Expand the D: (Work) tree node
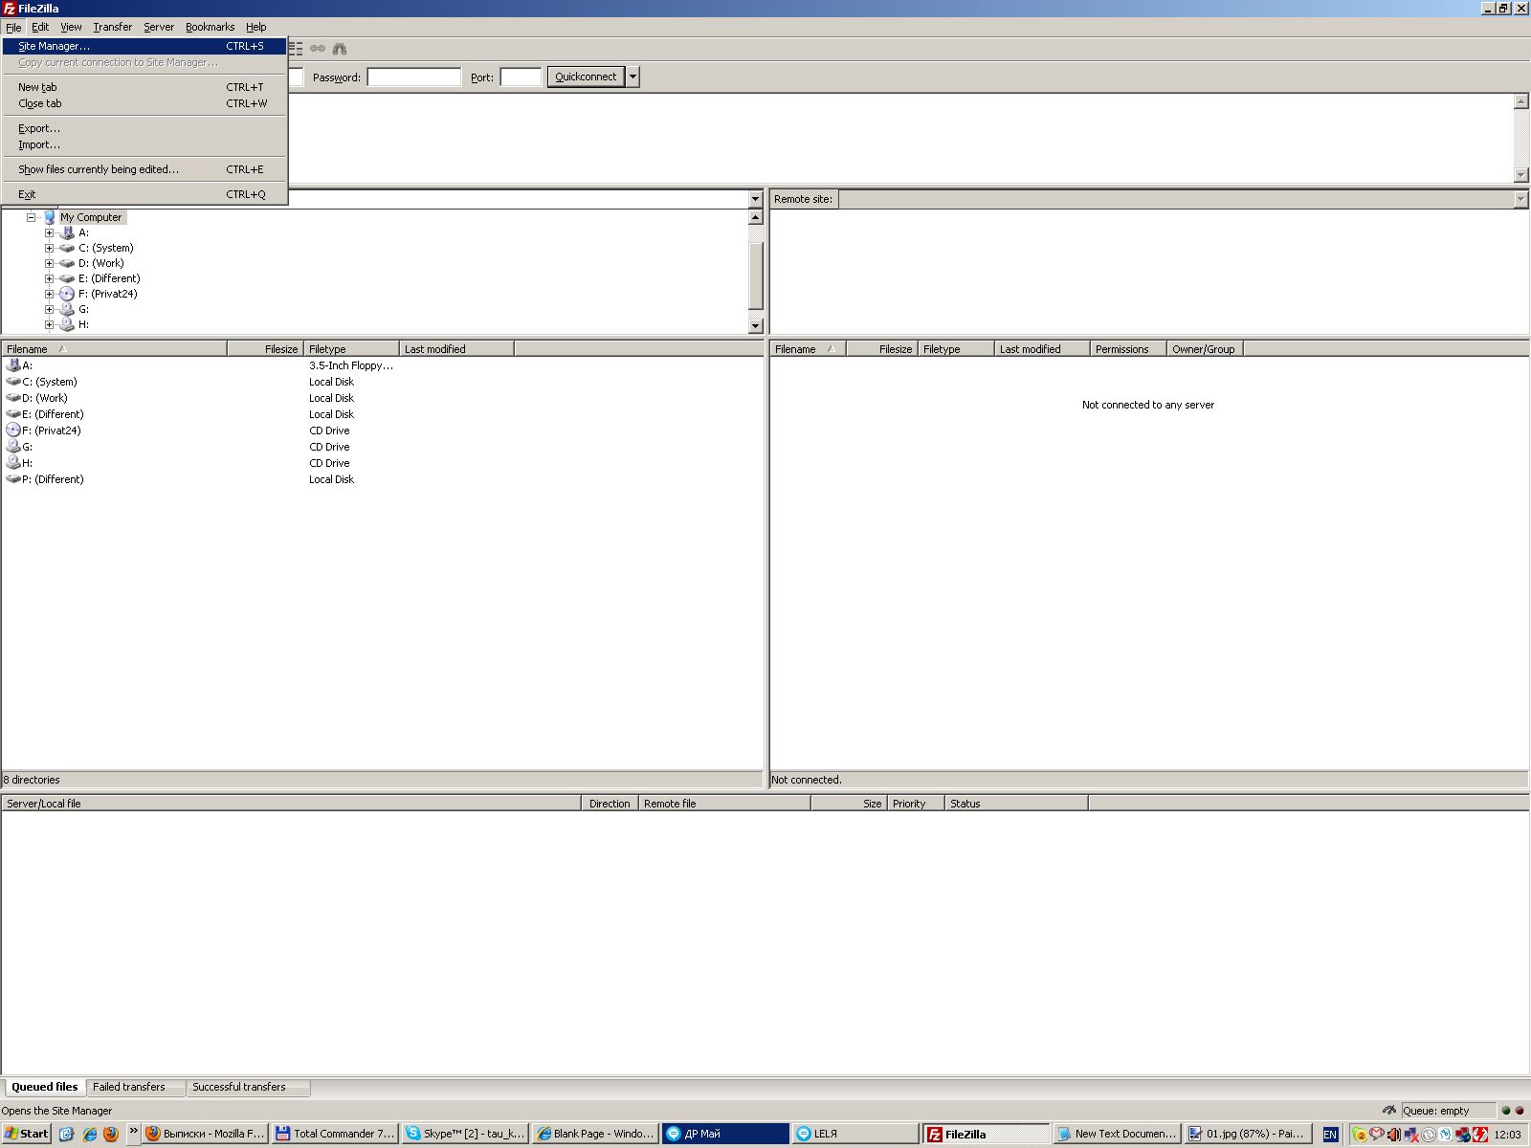Screen dimensions: 1531x1148 49,263
